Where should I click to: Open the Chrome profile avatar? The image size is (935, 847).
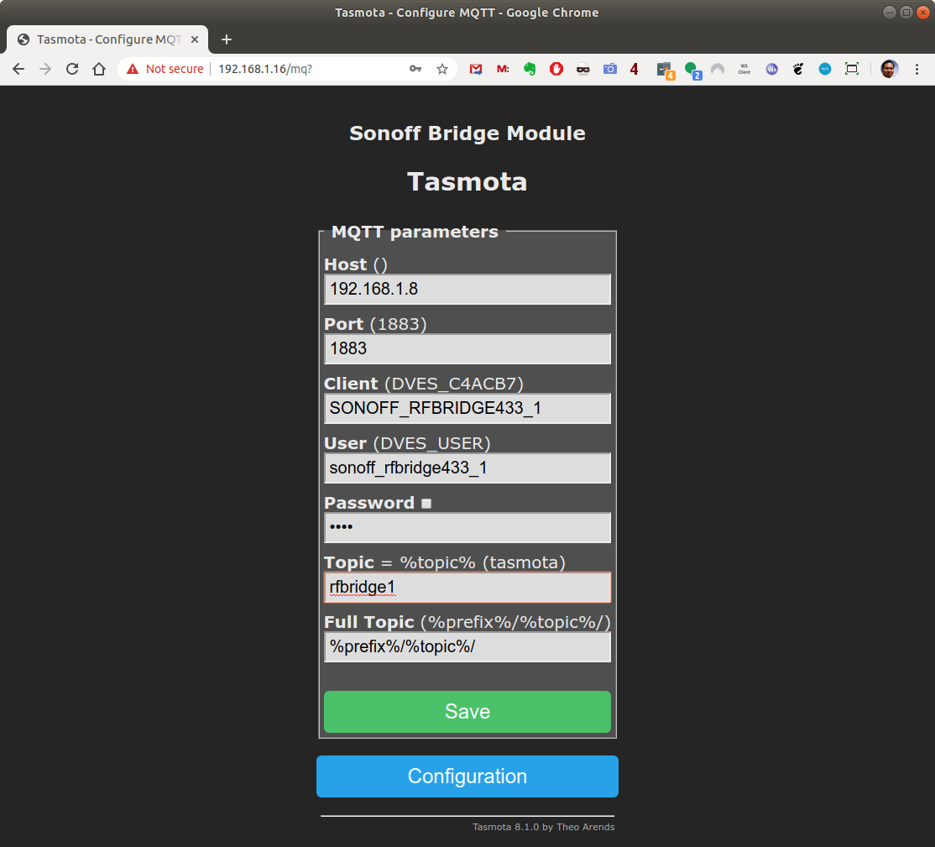[889, 69]
